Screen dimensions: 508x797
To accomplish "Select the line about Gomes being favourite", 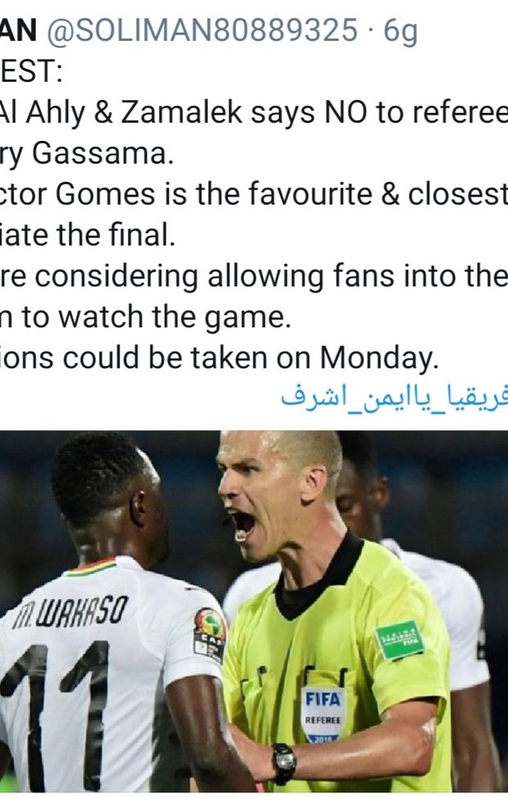I will (x=254, y=194).
